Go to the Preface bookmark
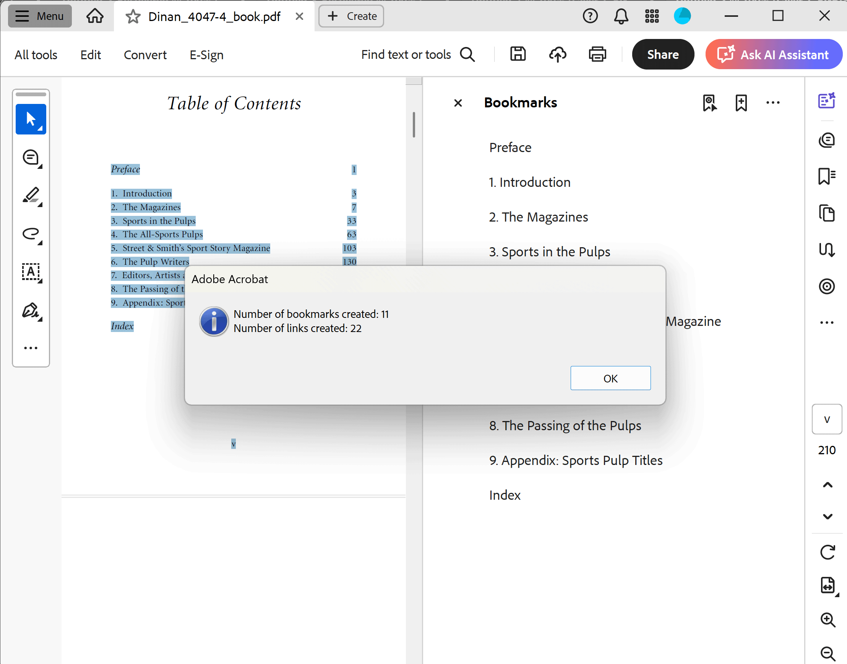Screen dimensions: 847x664 click(x=510, y=148)
